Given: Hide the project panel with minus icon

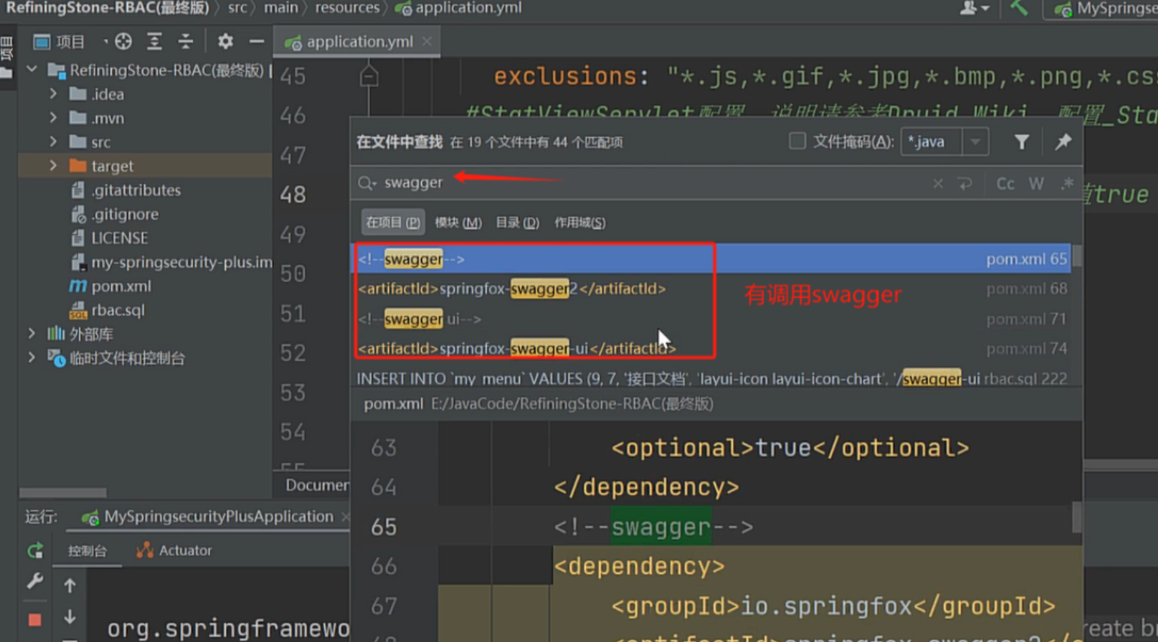Looking at the screenshot, I should tap(257, 42).
